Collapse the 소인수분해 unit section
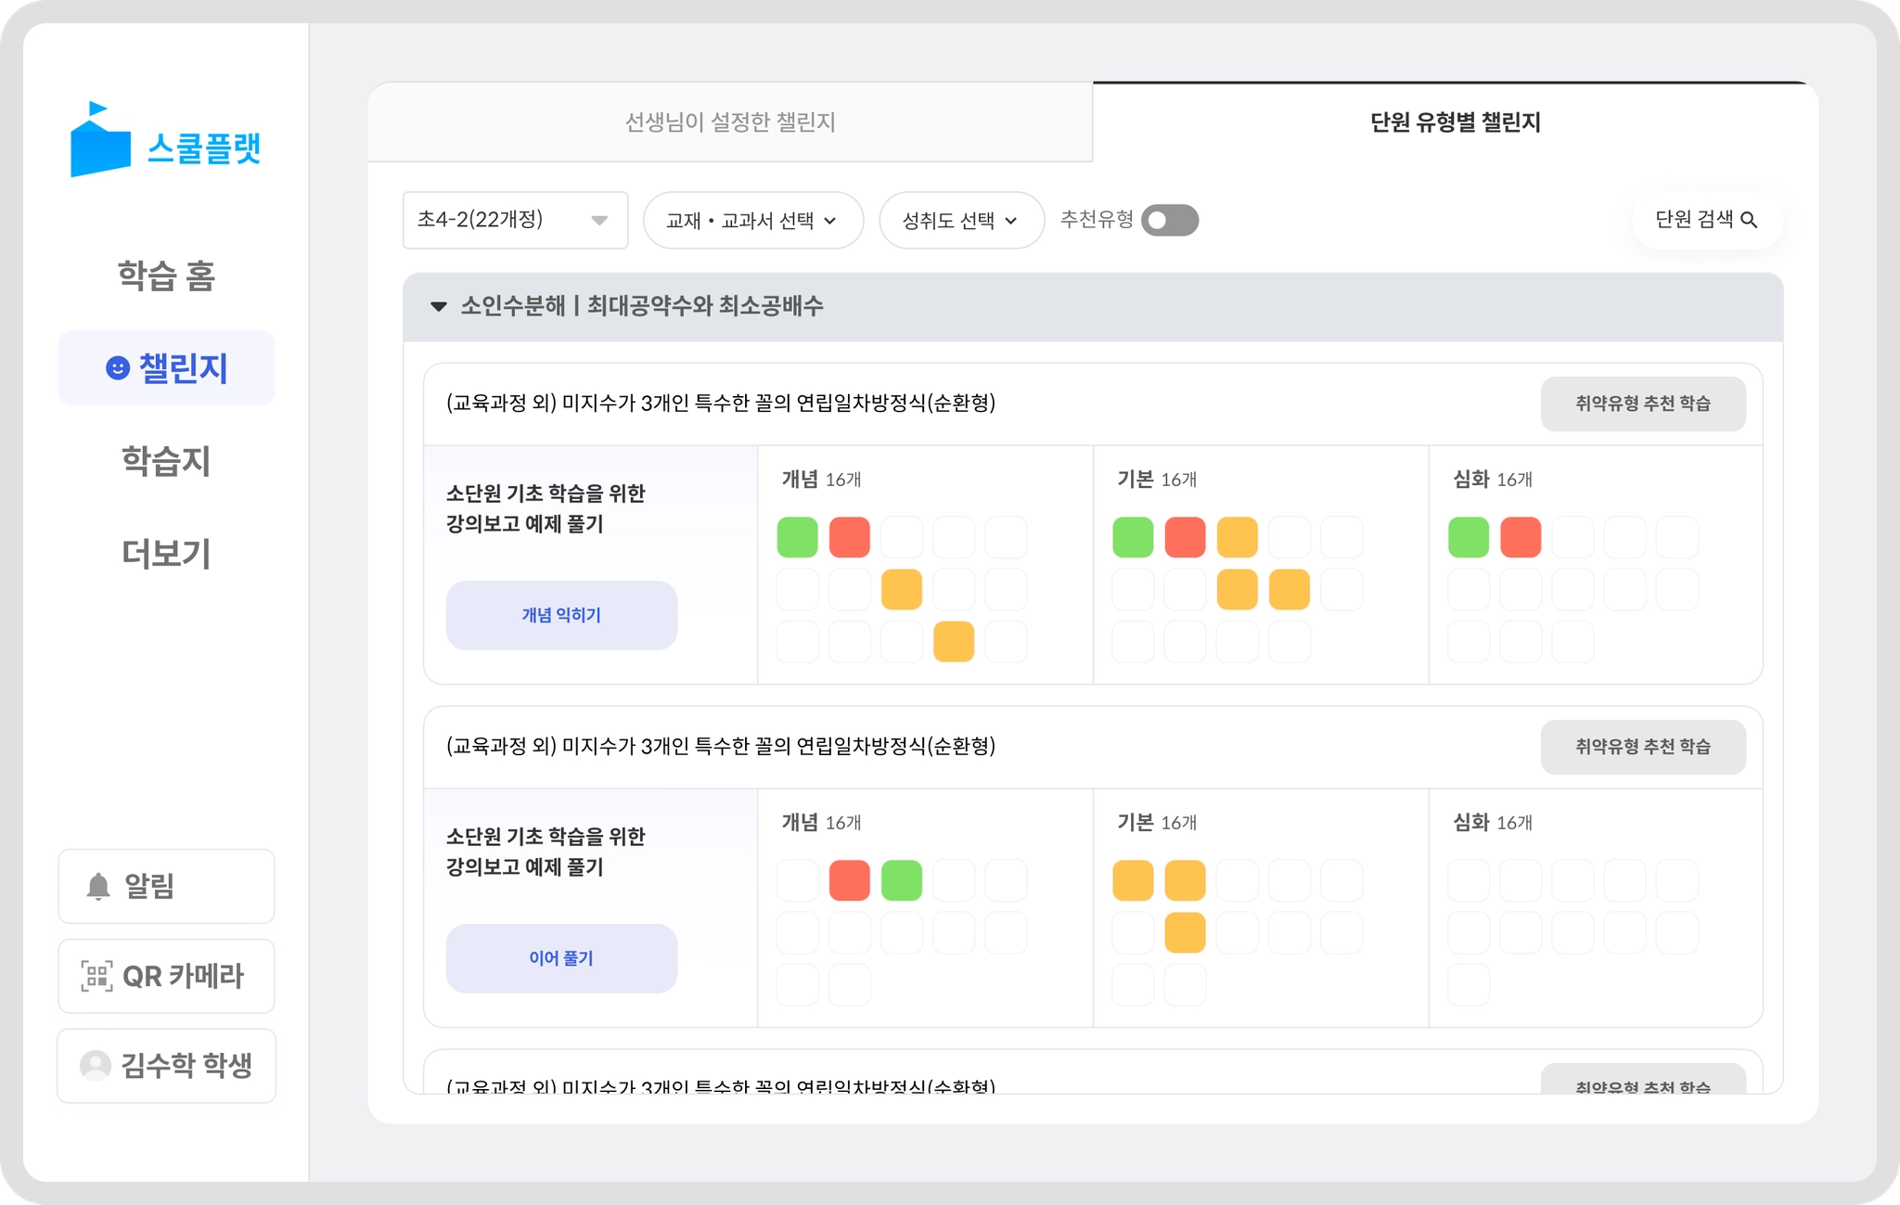 pos(439,307)
